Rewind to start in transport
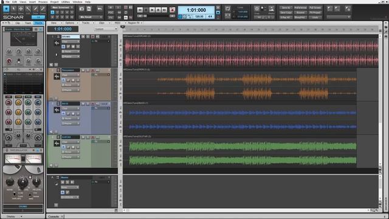Image resolution: width=389 pixels, height=219 pixels. coord(140,10)
